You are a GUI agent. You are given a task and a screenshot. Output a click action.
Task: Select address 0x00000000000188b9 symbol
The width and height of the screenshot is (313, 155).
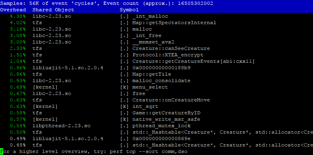pos(161,68)
